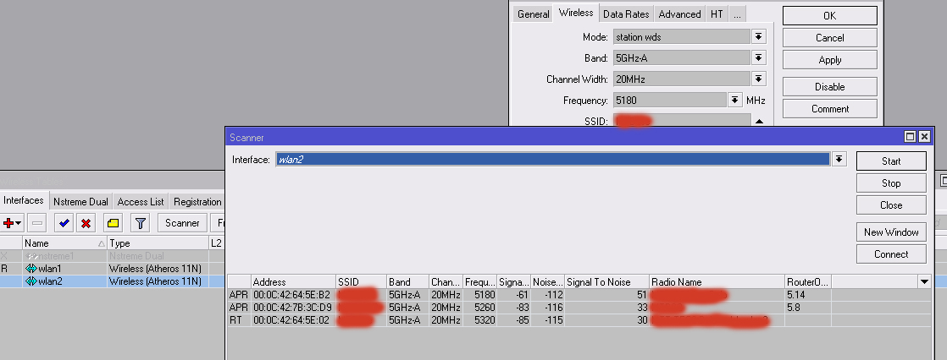This screenshot has height=360, width=947.
Task: Open the scanner column chooser dropdown
Action: [924, 281]
